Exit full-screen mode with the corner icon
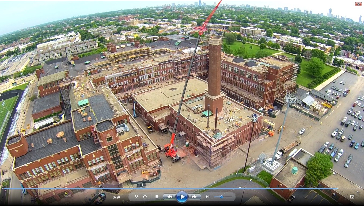 coord(352,197)
